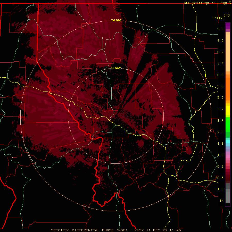Click the DKD unit label above color bar
The image size is (232, 232).
pyautogui.click(x=226, y=15)
